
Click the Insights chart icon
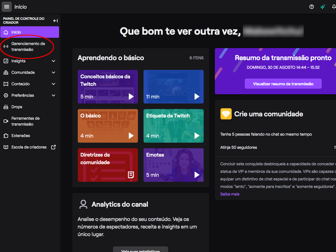[6, 61]
